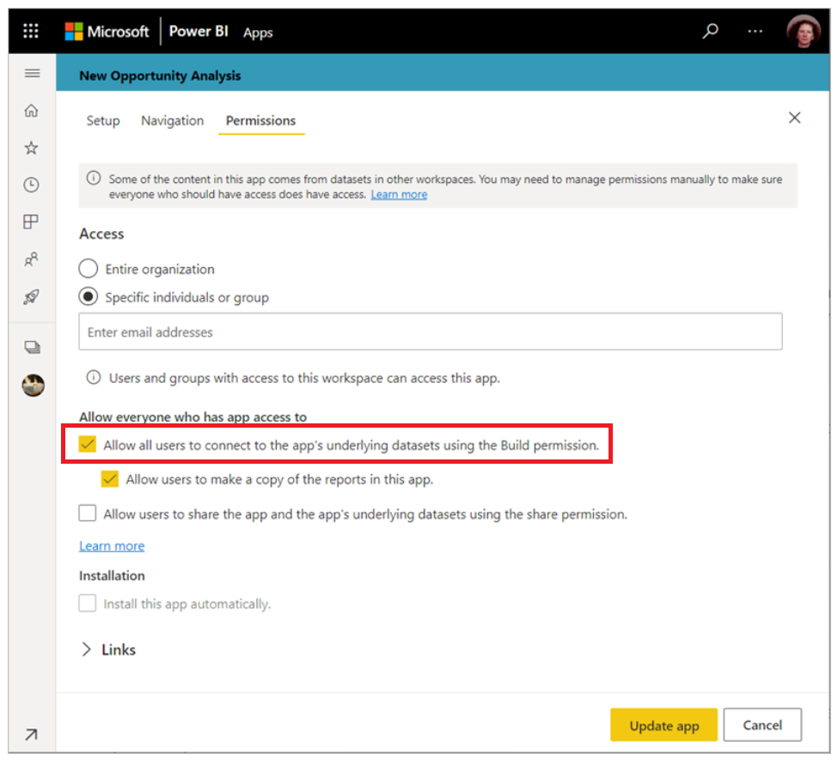Viewport: 838px width, 760px height.
Task: Click the New Opportunity Analysis title
Action: click(x=161, y=76)
